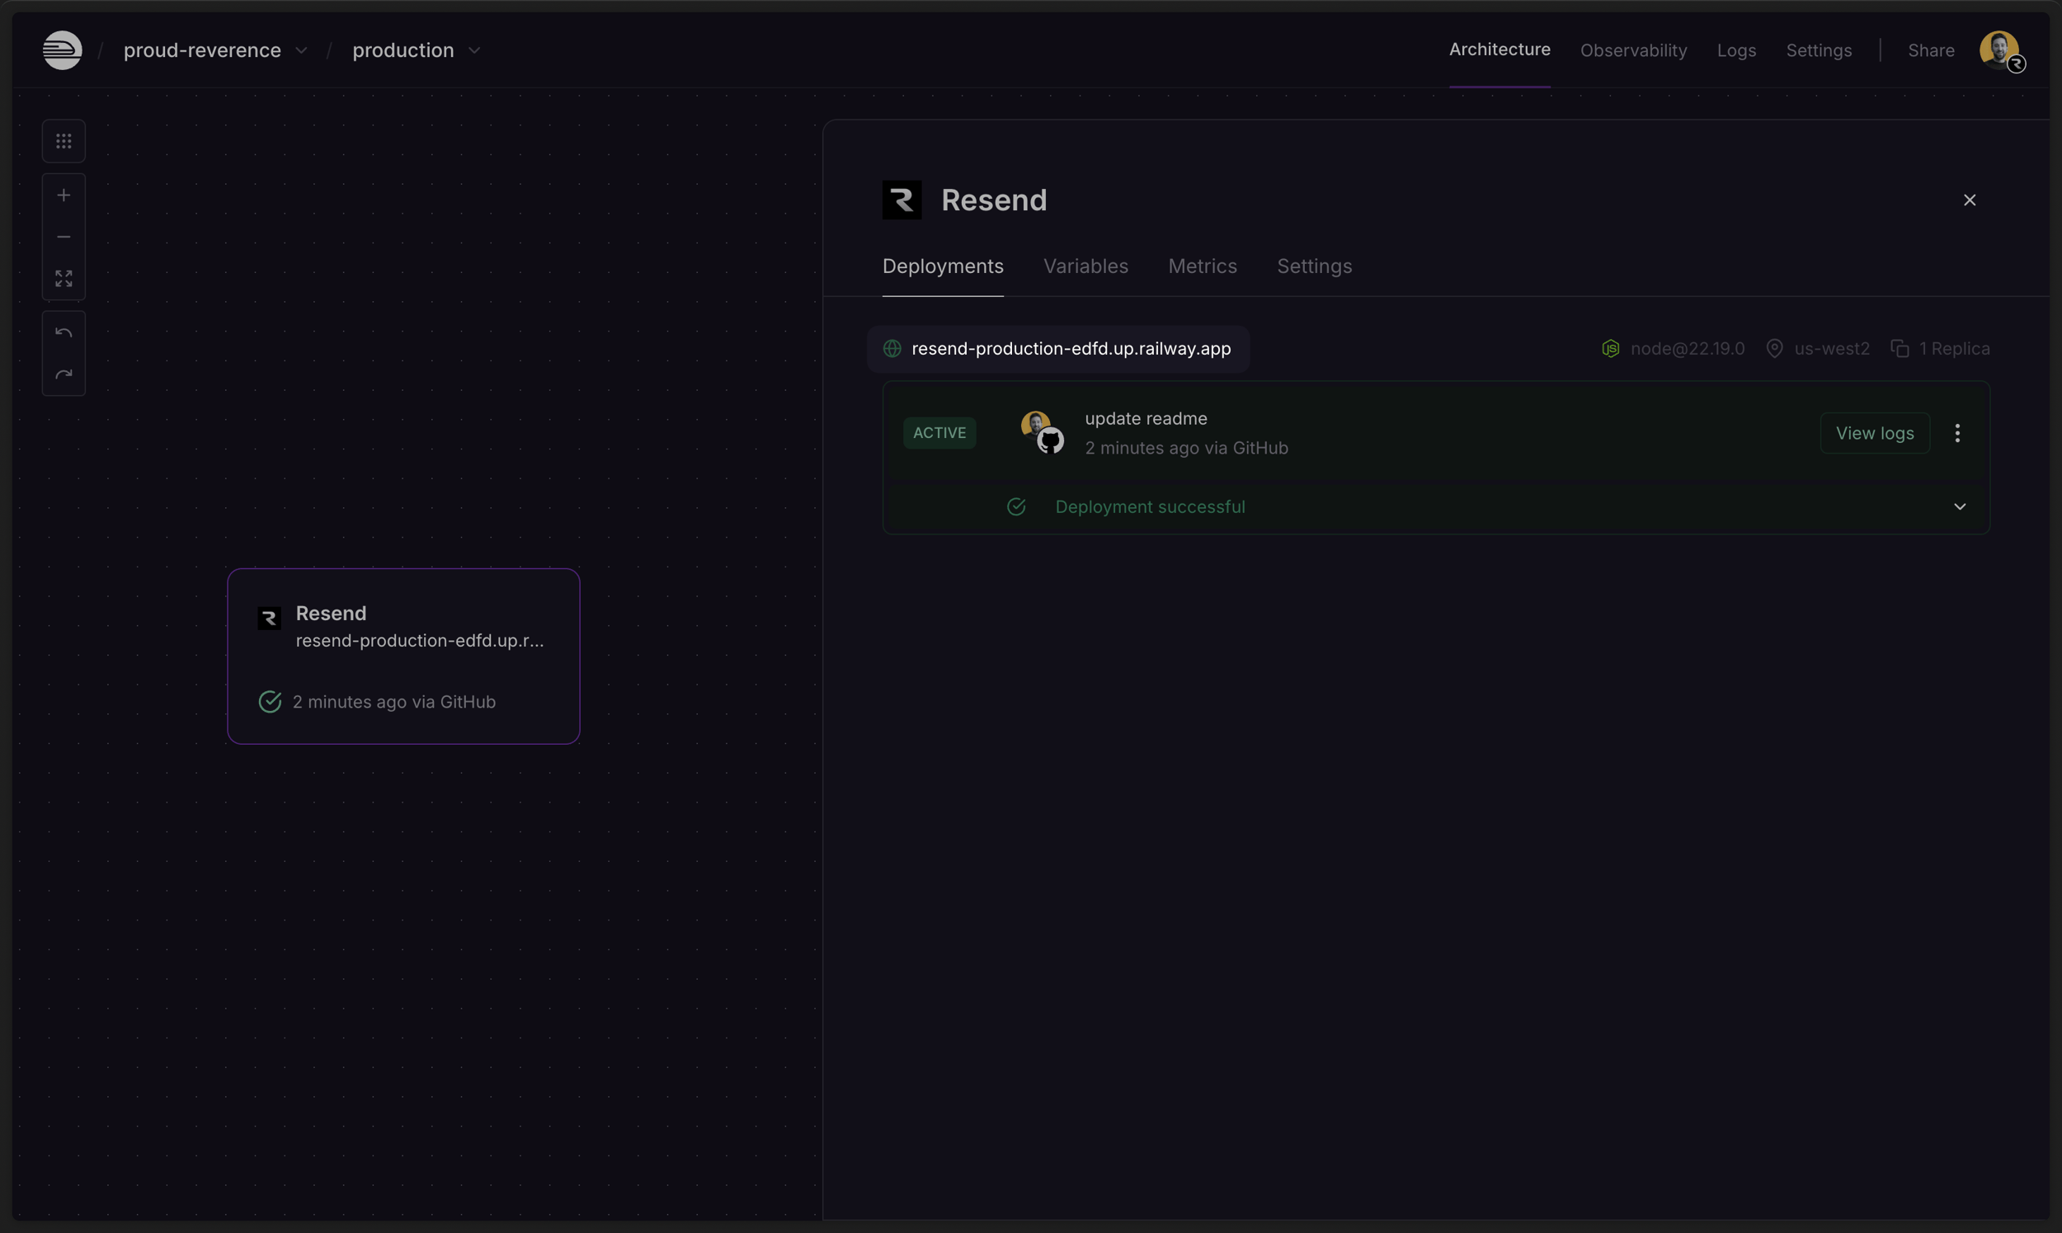This screenshot has height=1233, width=2062.
Task: Click the update readme commit title
Action: [x=1145, y=419]
